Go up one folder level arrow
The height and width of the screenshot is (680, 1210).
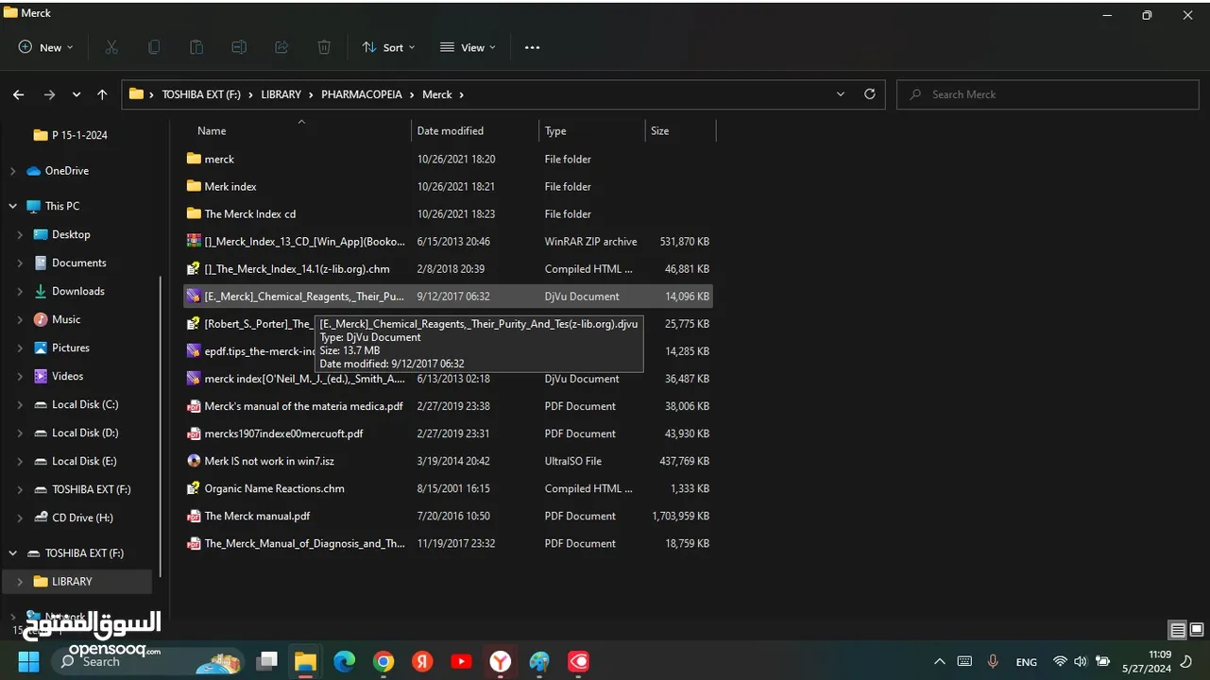pos(102,94)
